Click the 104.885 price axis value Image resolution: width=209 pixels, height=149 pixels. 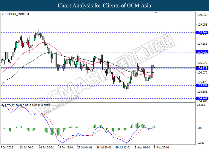click(x=202, y=92)
